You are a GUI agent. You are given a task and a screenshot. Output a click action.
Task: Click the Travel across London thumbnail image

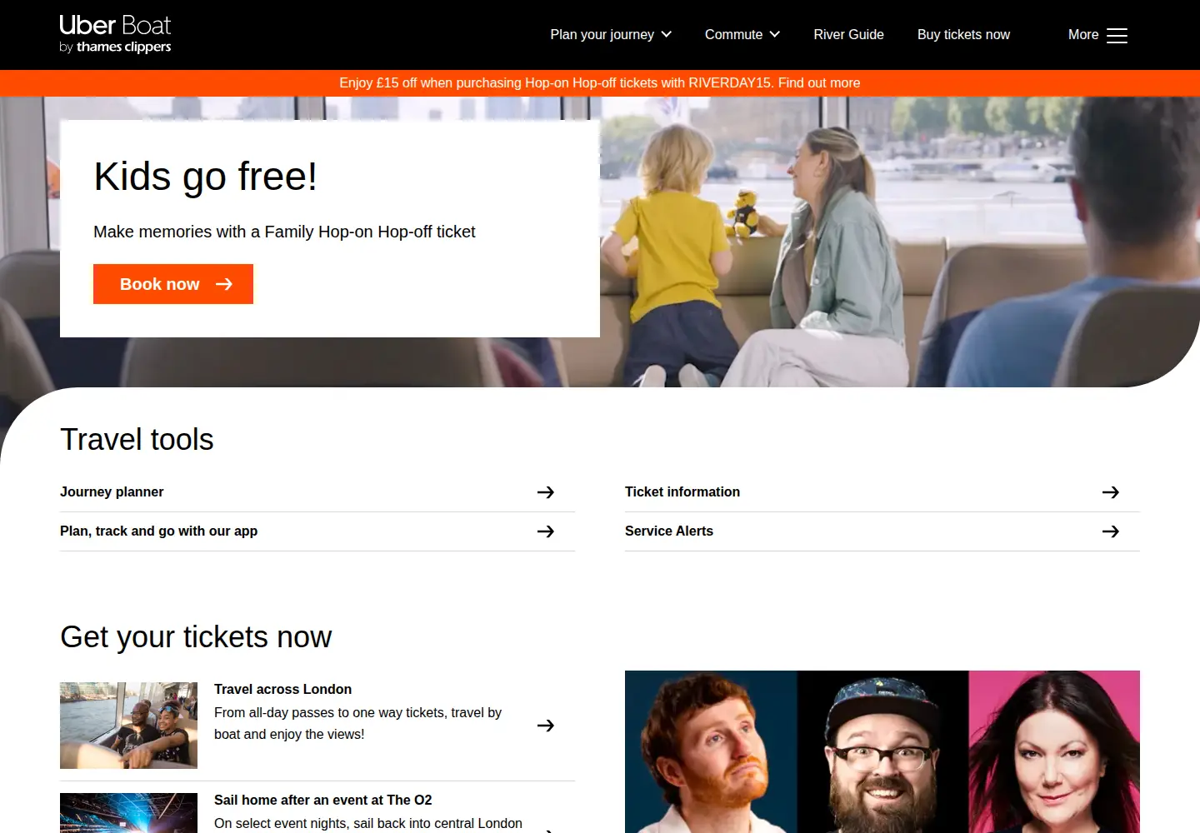pyautogui.click(x=128, y=726)
